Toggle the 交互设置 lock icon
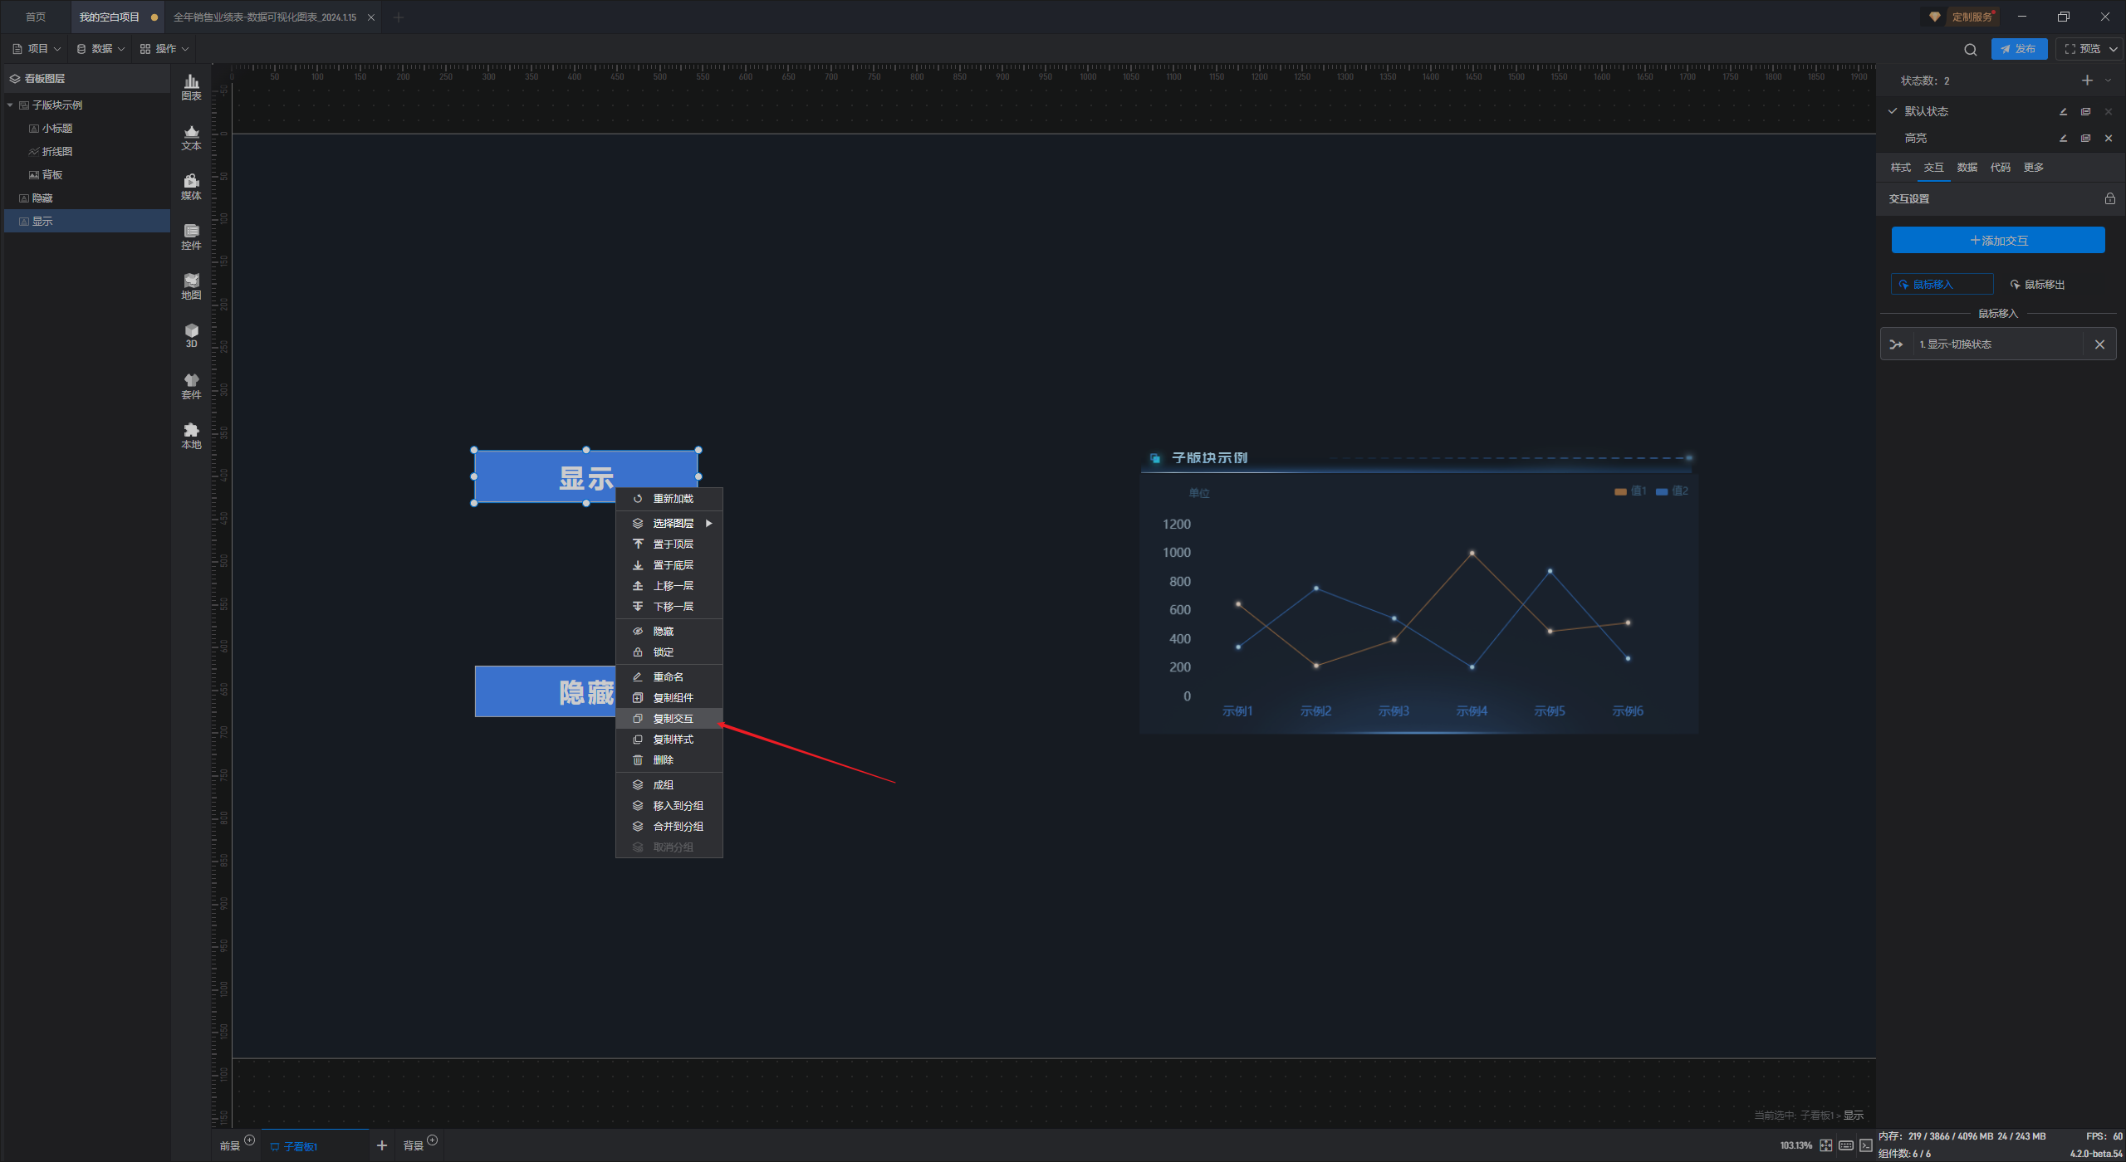2126x1162 pixels. (2109, 198)
